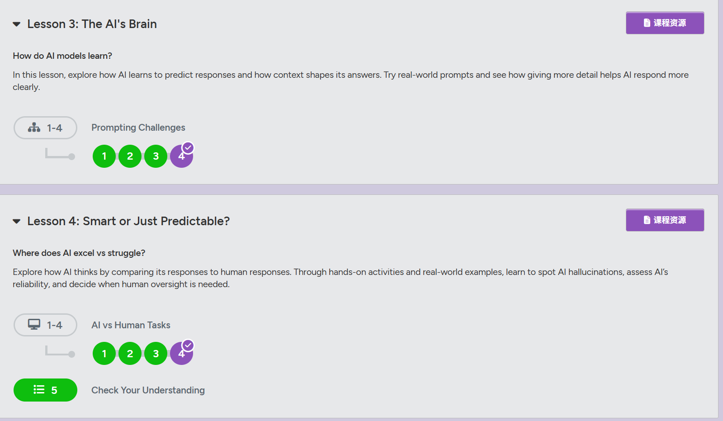
Task: Click the Lesson 4: Smart or Just Predictable title
Action: coord(128,221)
